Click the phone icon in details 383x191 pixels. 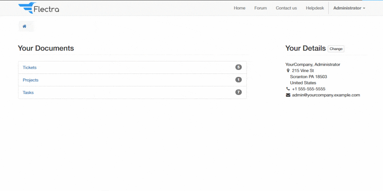click(288, 89)
